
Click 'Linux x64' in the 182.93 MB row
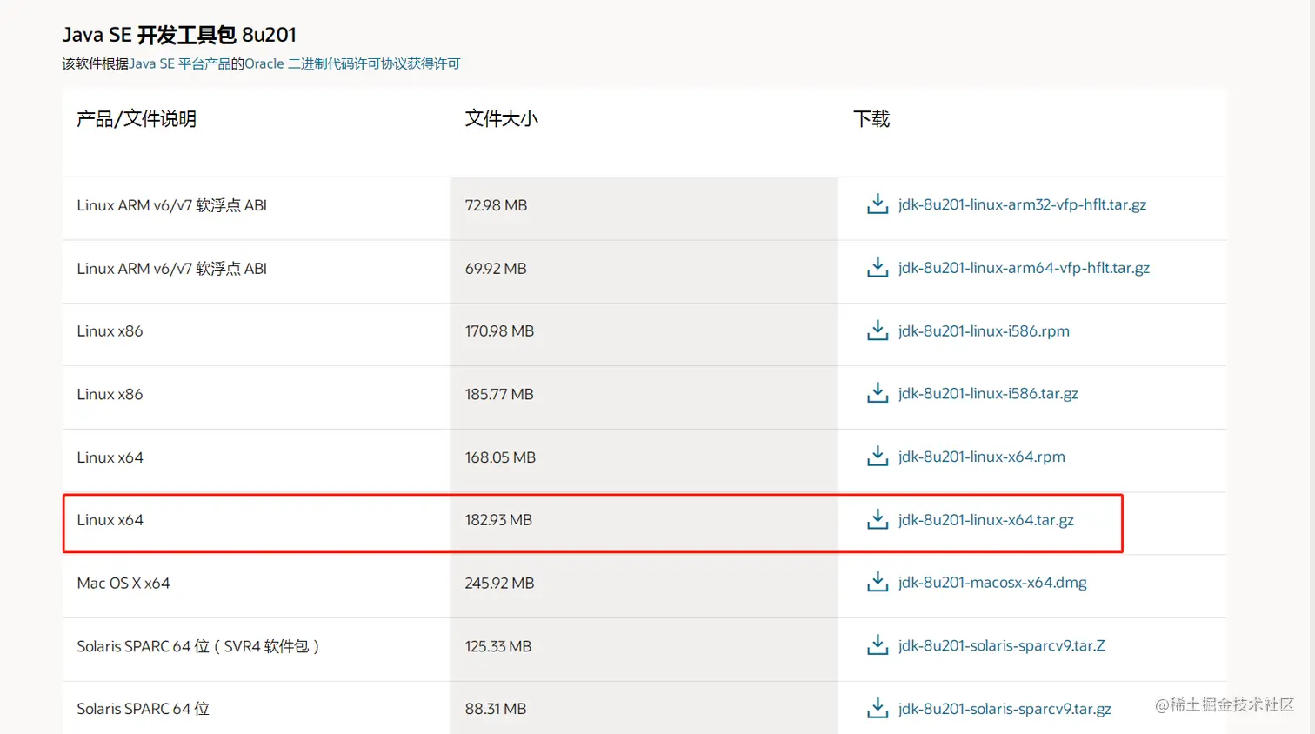click(x=110, y=520)
